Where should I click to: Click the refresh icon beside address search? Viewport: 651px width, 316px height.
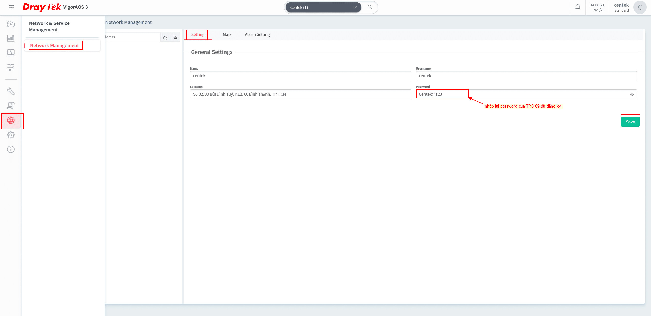point(165,37)
